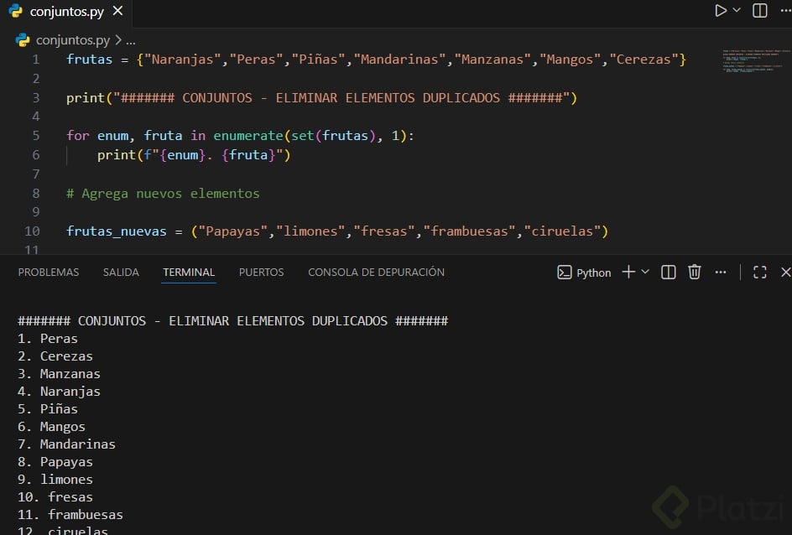The height and width of the screenshot is (535, 792).
Task: Open the editor more actions menu
Action: (785, 11)
